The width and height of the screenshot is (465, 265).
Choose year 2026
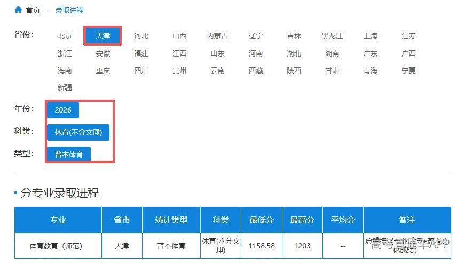63,110
